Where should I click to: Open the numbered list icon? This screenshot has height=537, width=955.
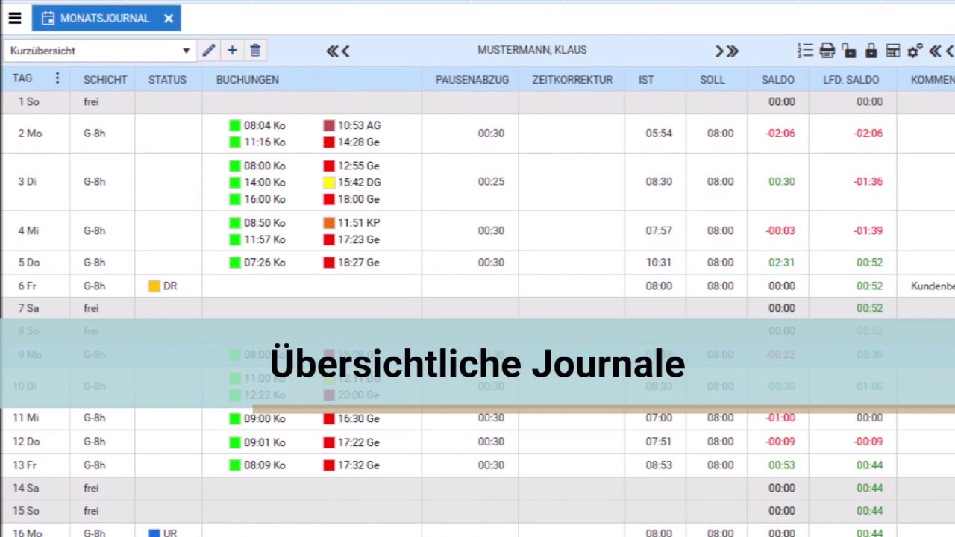pyautogui.click(x=805, y=51)
